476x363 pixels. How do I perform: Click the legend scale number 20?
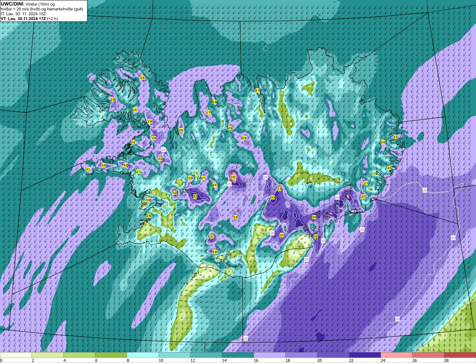[319, 360]
